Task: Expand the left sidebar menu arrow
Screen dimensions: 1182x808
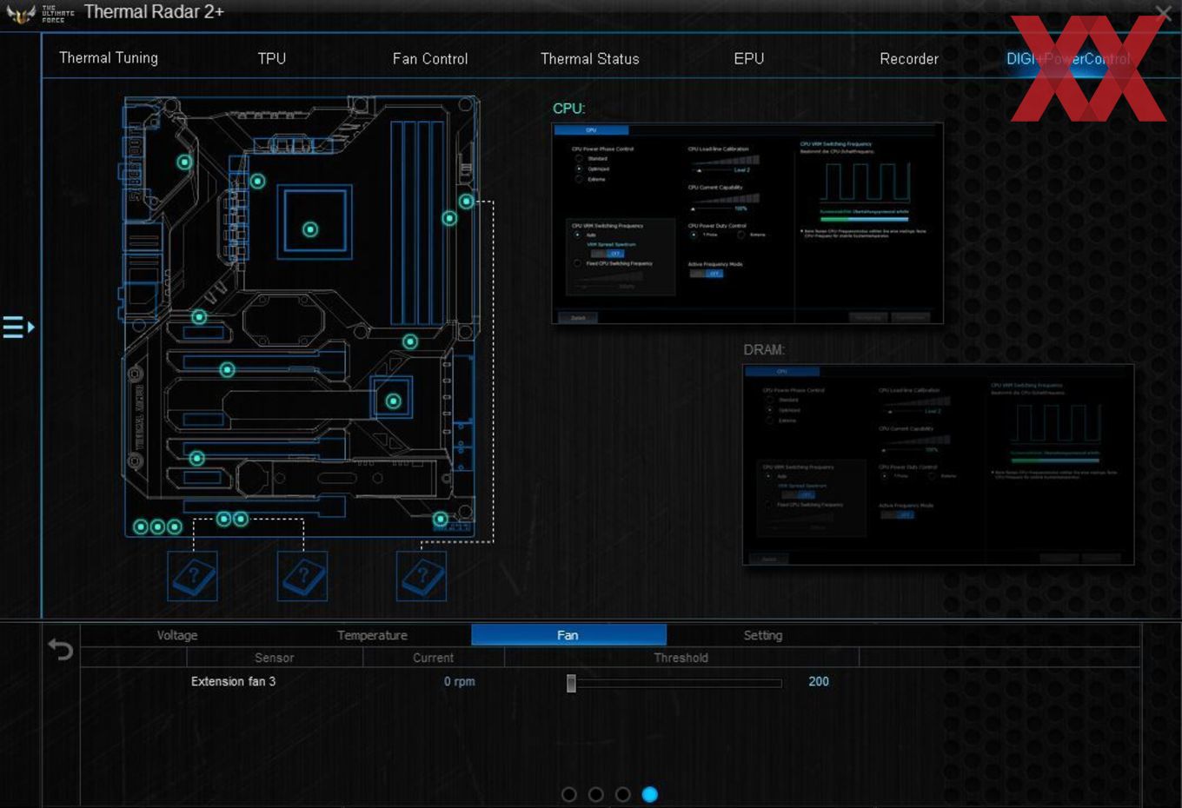Action: [x=18, y=328]
